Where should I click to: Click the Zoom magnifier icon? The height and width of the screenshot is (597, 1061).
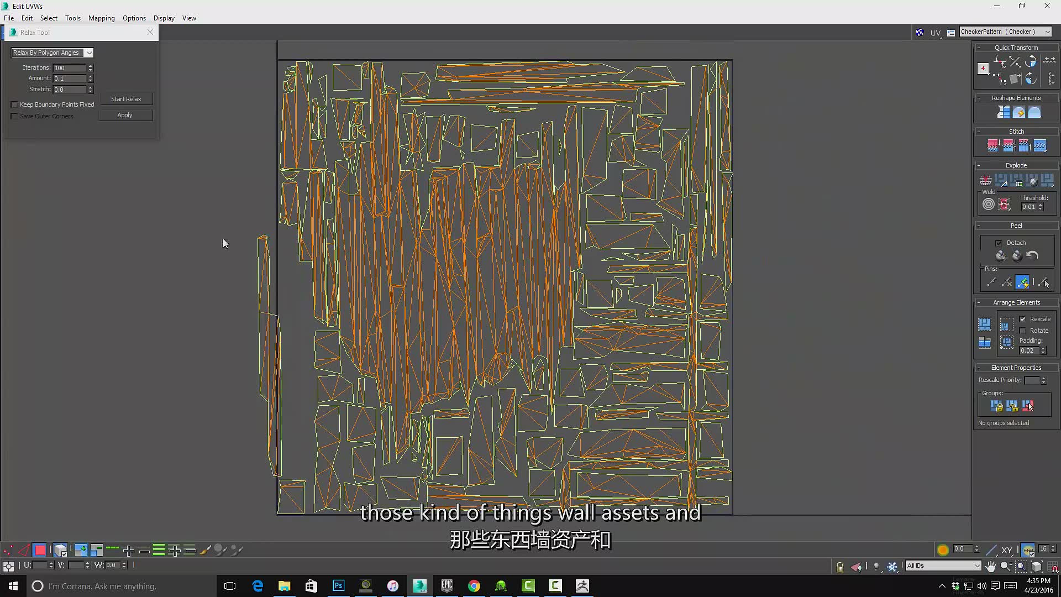pos(1005,566)
